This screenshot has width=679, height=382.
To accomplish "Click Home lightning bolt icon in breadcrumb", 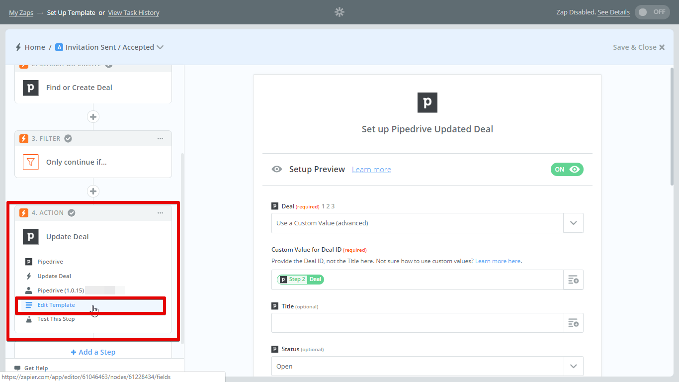I will [x=18, y=47].
